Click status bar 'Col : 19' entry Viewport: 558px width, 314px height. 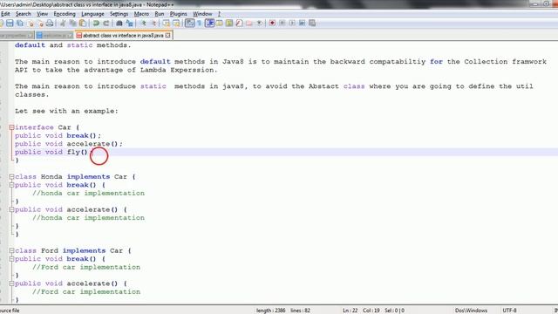click(x=371, y=311)
